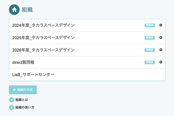Open the 組織の使い方 help link
This screenshot has width=174, height=116.
point(25,107)
